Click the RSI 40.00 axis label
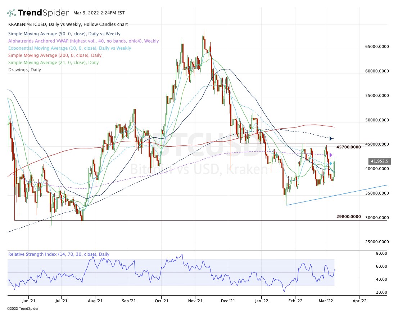 (x=381, y=280)
